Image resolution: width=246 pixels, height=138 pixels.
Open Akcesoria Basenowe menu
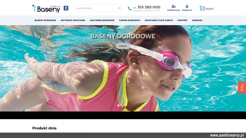coord(102,20)
